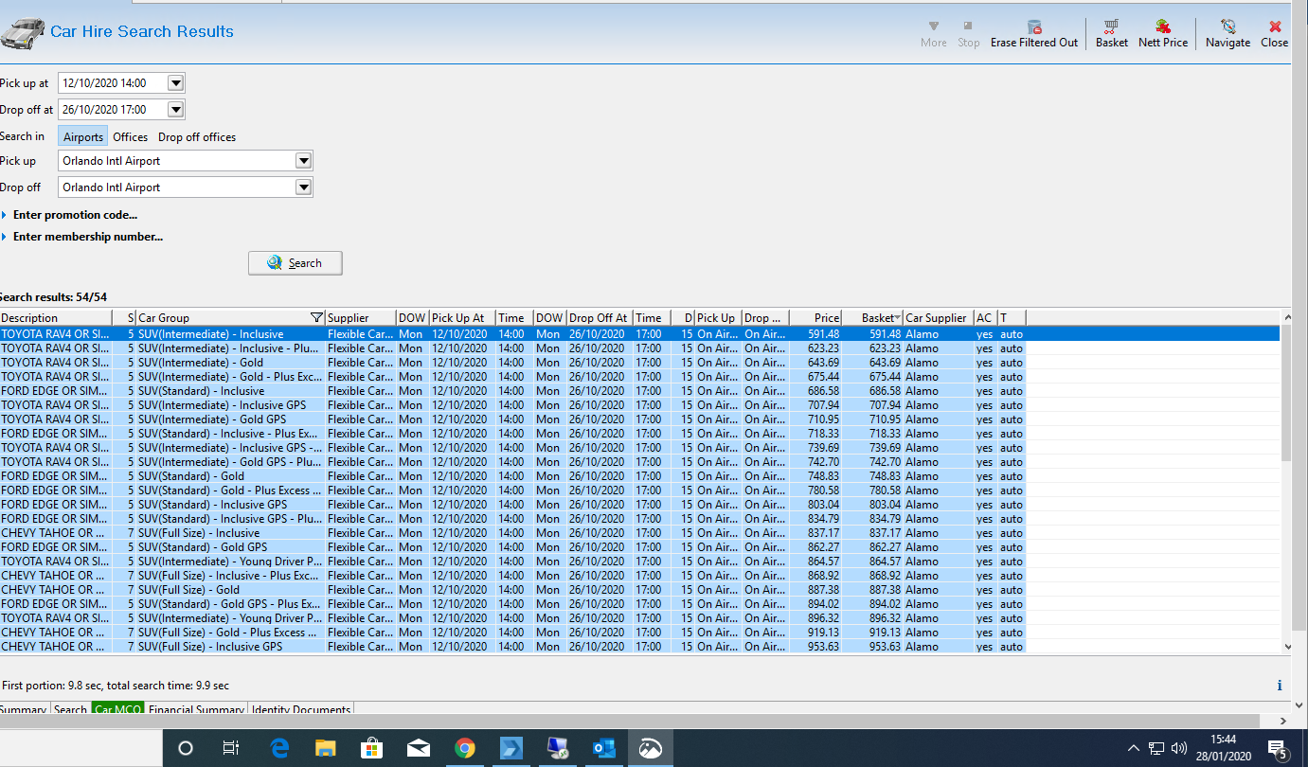Open the Basket from the toolbar
Screen dimensions: 1308x767
point(1111,27)
